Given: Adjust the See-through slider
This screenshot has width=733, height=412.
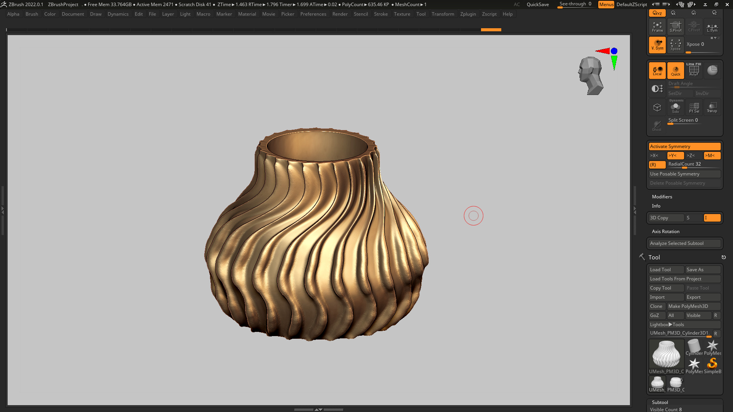Looking at the screenshot, I should (575, 5).
